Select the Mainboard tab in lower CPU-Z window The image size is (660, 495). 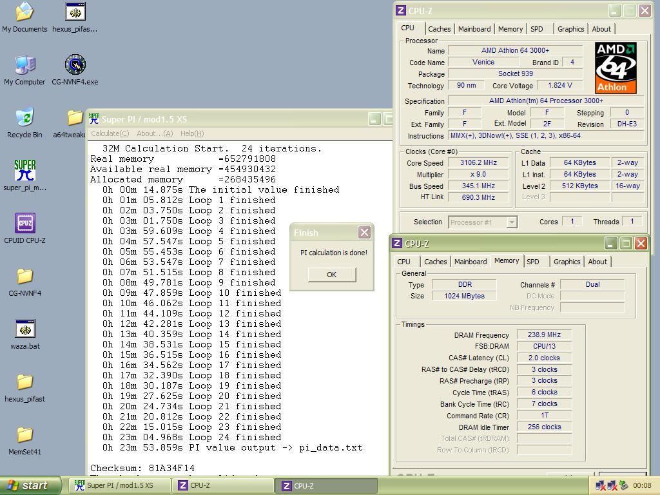coord(471,262)
